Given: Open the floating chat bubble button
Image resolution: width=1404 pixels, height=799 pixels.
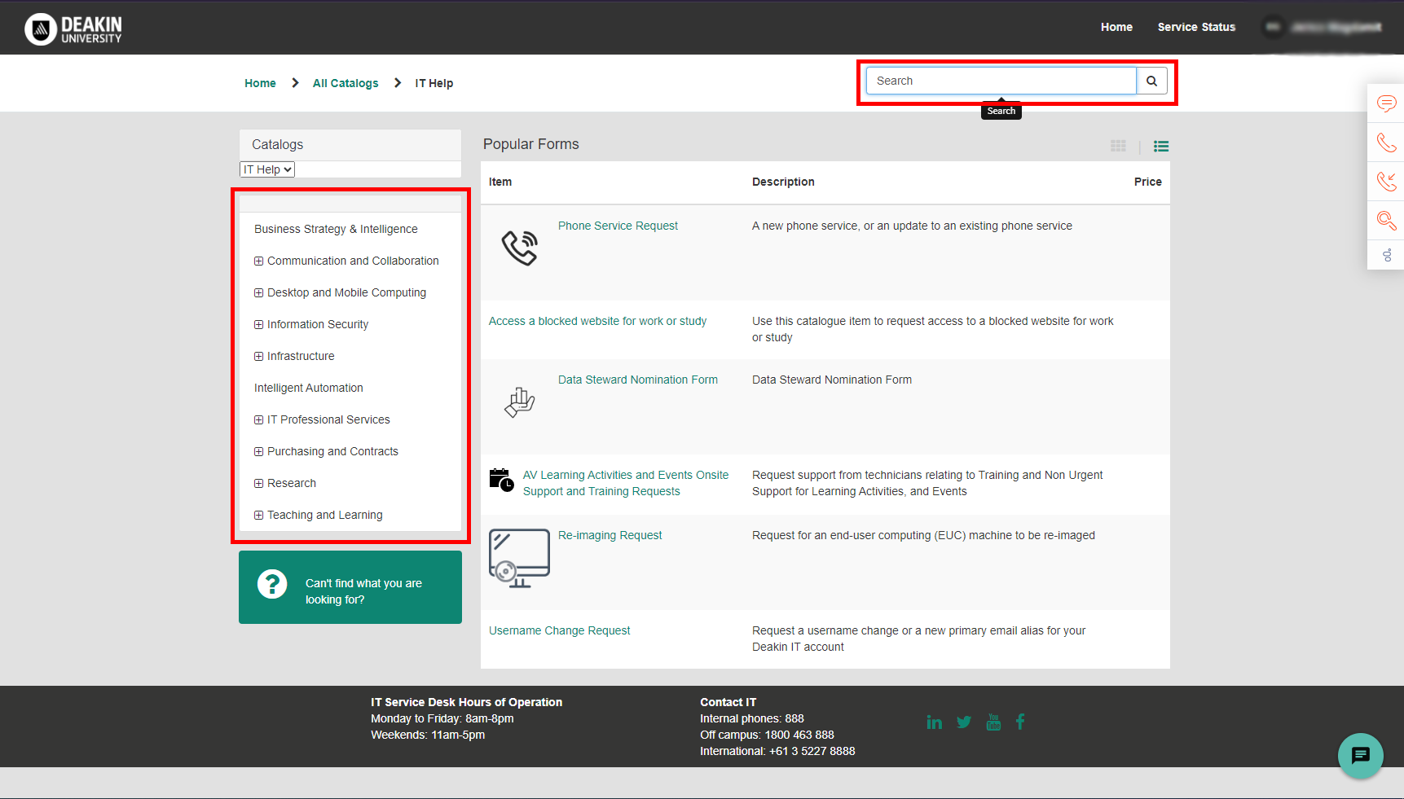Looking at the screenshot, I should tap(1360, 756).
